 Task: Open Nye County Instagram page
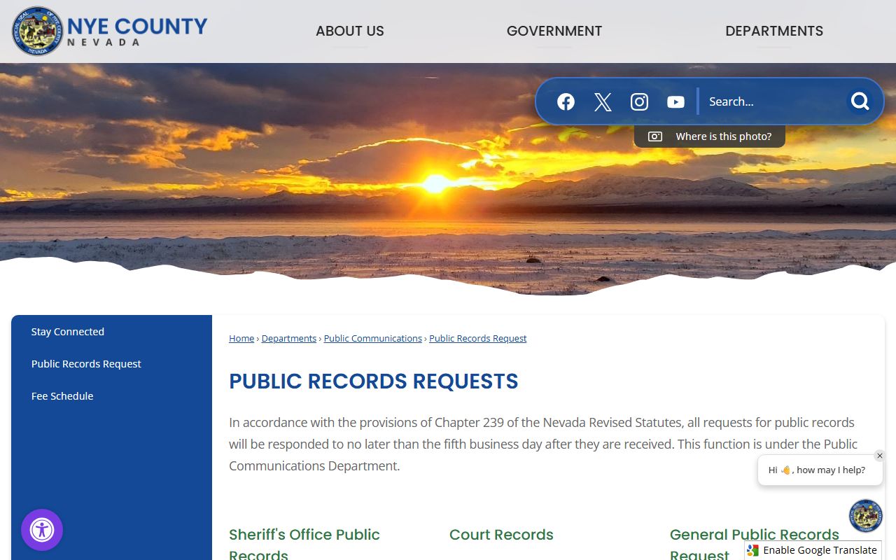(639, 101)
